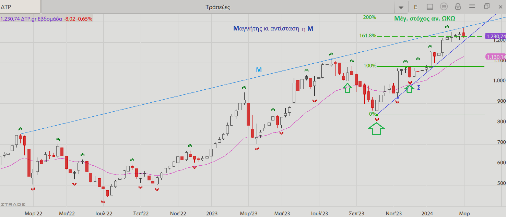Click the 'Μέγ. στόχος αν. ΩΚΩ' annotation

pyautogui.click(x=424, y=18)
